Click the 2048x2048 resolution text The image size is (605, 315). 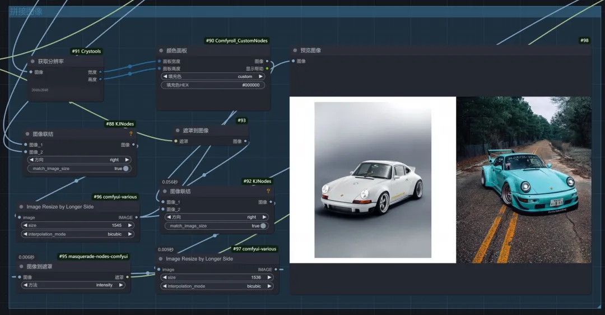tap(40, 90)
